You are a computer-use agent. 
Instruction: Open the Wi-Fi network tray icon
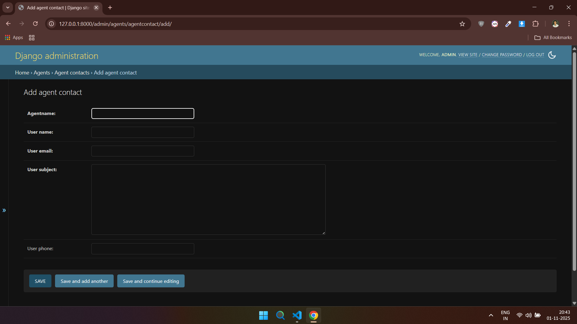519,315
